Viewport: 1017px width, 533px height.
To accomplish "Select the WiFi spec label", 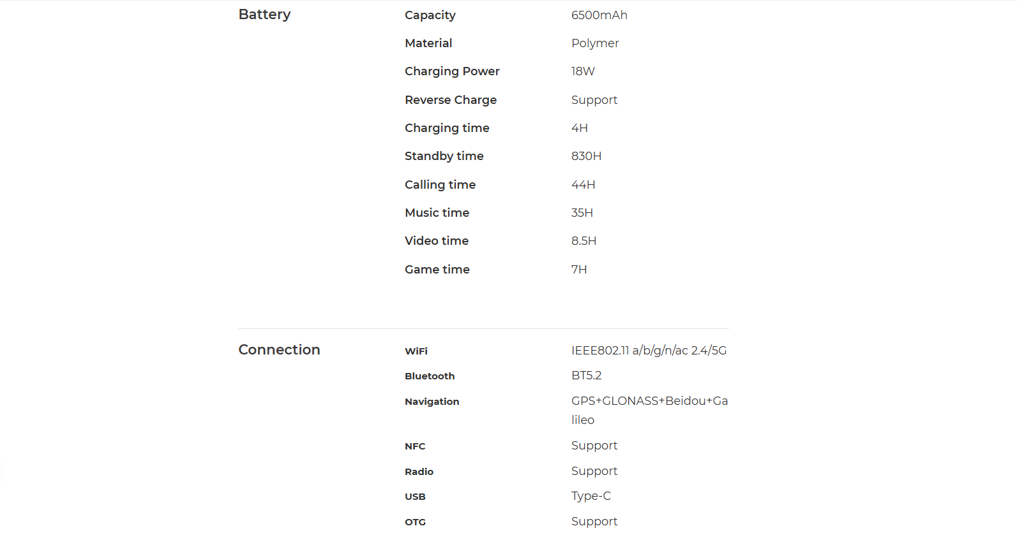I will (x=416, y=351).
